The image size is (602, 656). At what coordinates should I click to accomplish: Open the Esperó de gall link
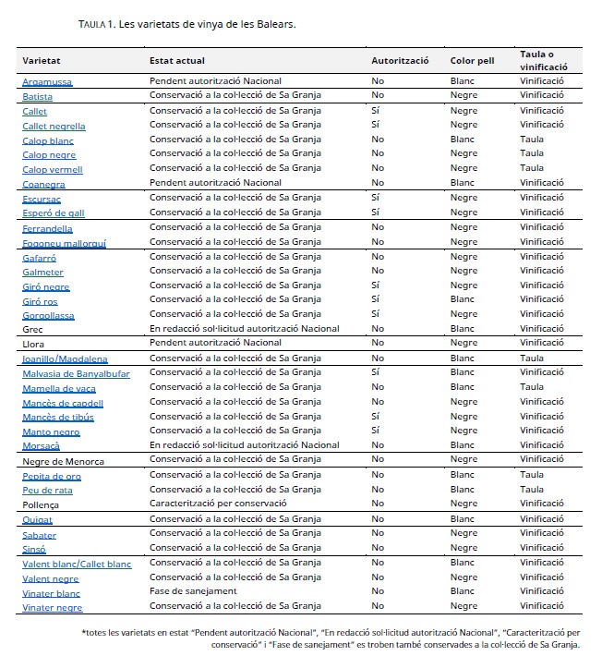click(x=54, y=213)
